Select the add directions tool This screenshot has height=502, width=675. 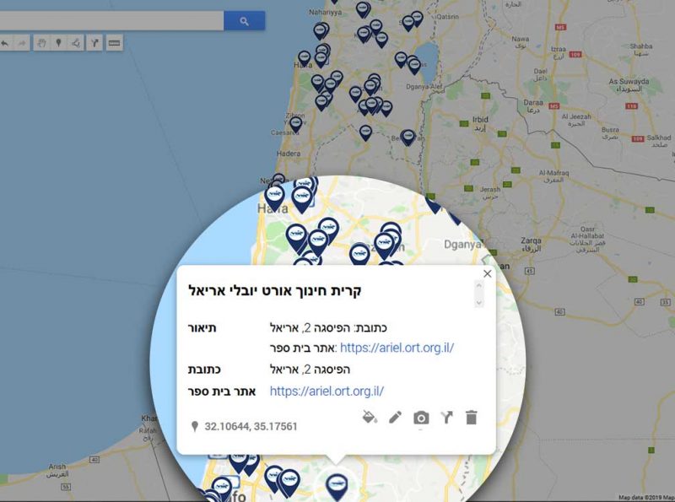click(94, 43)
